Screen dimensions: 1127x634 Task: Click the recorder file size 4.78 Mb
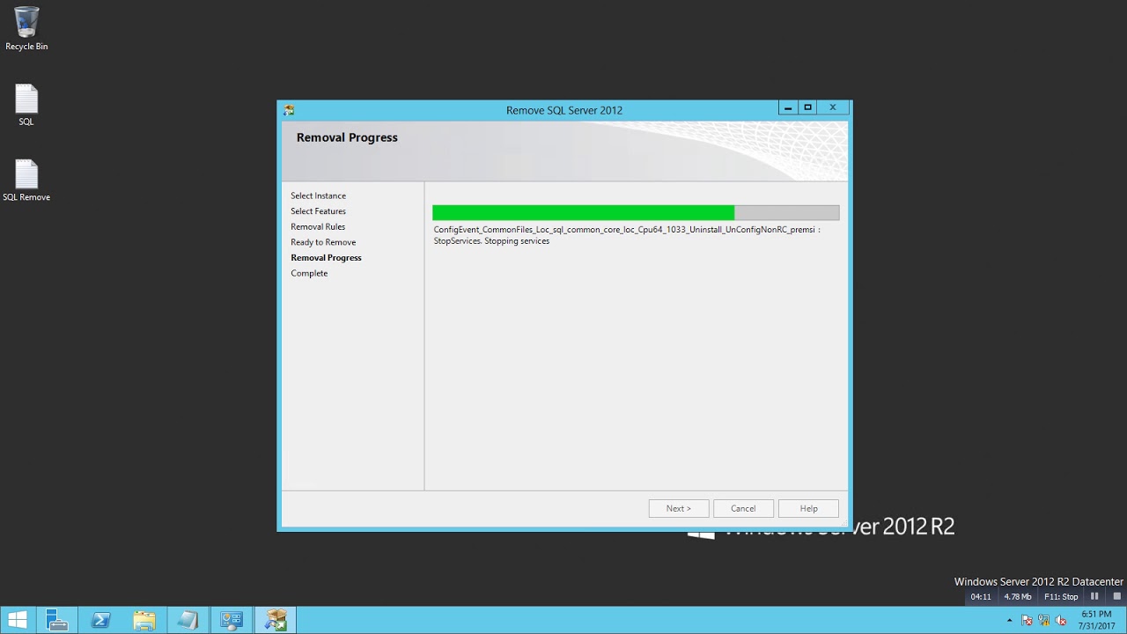pyautogui.click(x=1018, y=597)
